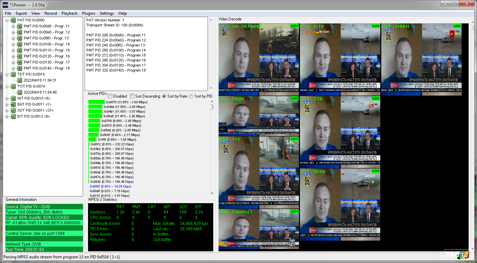Viewport: 477px width, 263px height.
Task: Expand the PMT PID 0x00d0 Progr. 11 node
Action: tap(13, 26)
